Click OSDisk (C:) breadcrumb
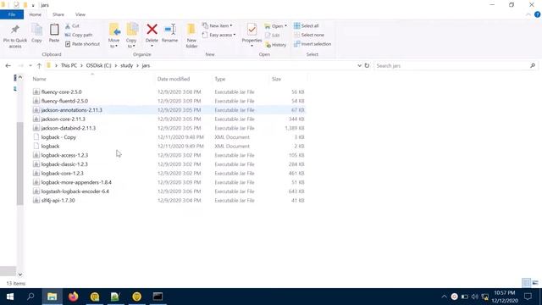 [98, 66]
